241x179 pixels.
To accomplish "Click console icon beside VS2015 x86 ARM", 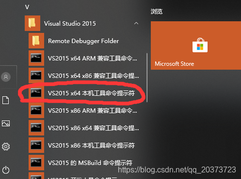I will [x=36, y=110].
